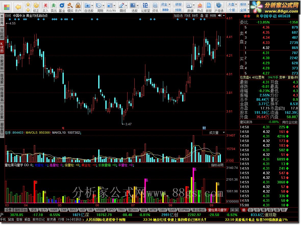Click 设置 at the indicator tab bar
301x225 pixels.
[x=8, y=210]
